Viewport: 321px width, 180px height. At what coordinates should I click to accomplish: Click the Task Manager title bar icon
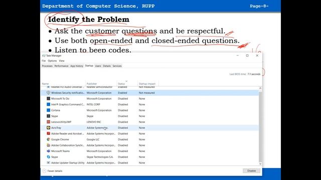click(x=44, y=55)
